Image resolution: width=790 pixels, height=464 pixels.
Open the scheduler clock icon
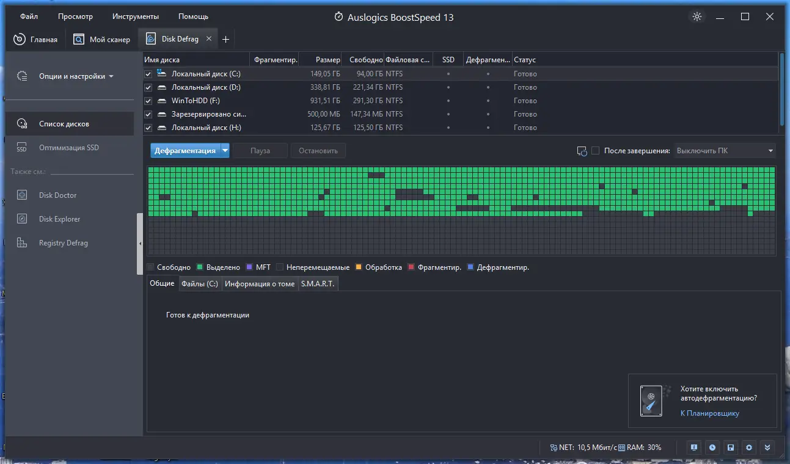[x=712, y=448]
